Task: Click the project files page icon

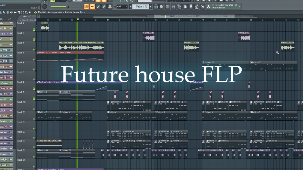Action: 185,7
